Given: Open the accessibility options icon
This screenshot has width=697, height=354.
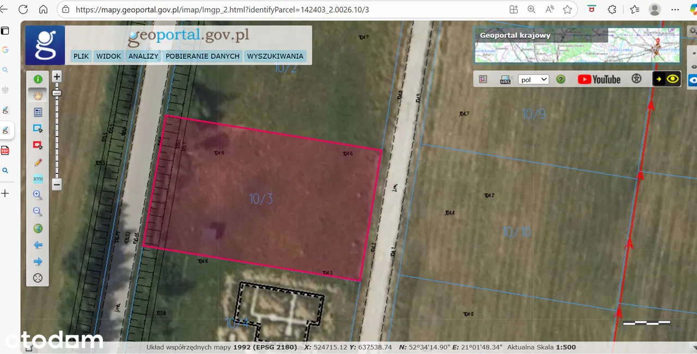Looking at the screenshot, I should coord(637,79).
